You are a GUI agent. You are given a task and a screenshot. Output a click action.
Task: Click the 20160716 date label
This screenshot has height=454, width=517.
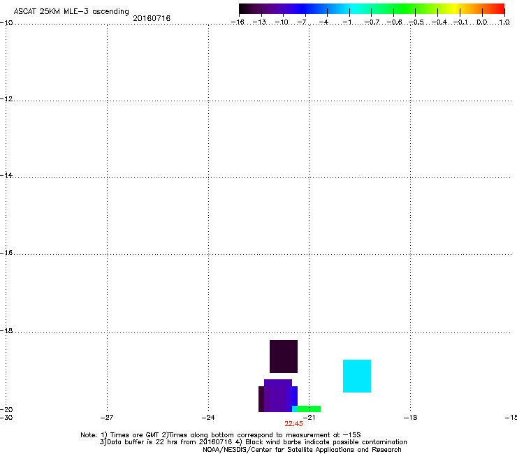point(152,18)
